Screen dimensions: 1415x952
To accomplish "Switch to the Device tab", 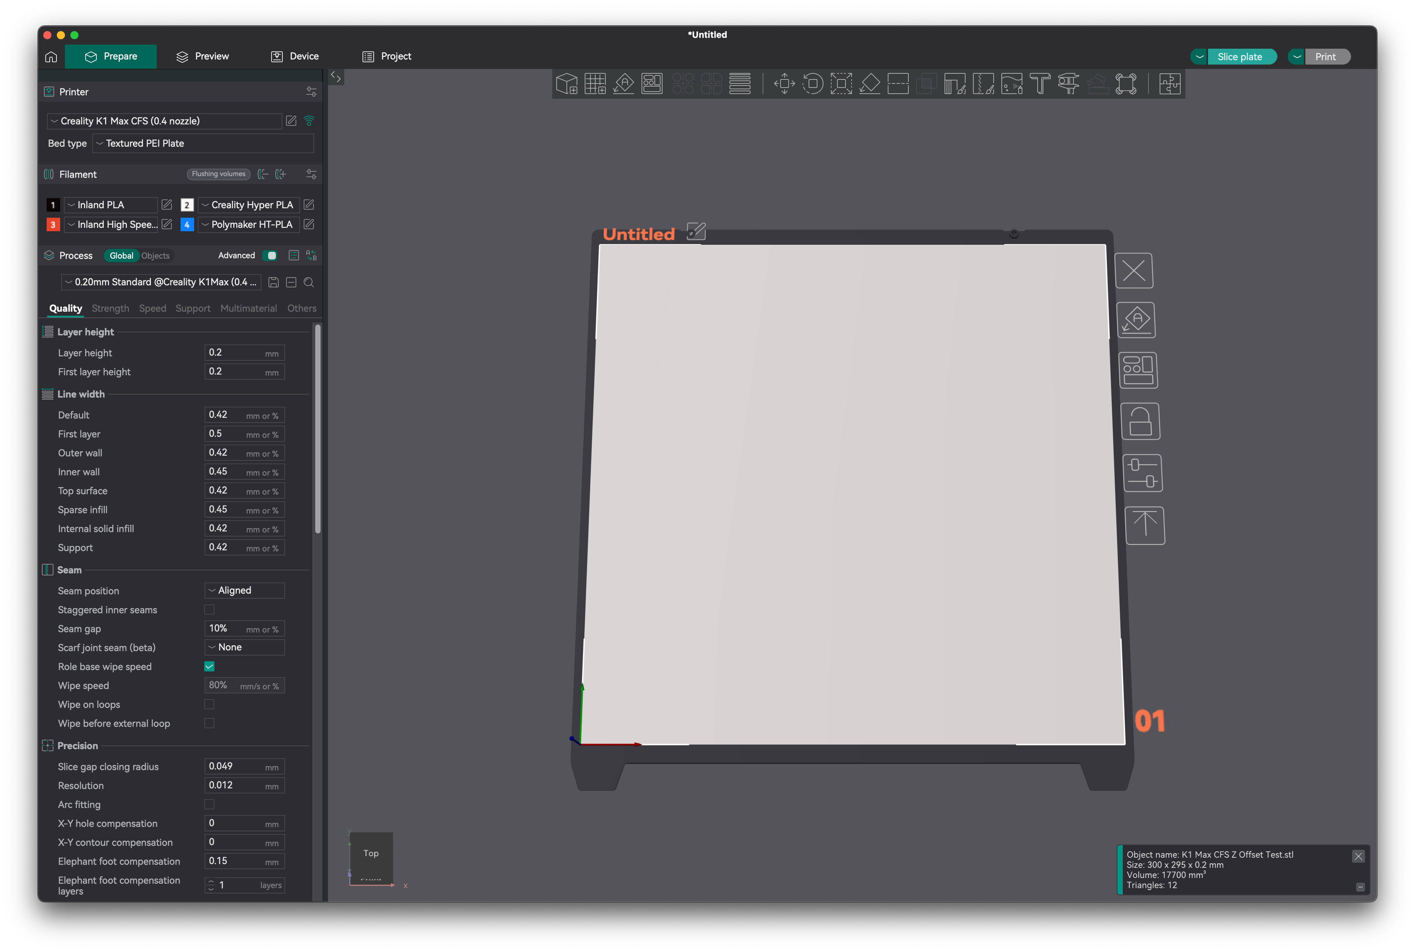I will (x=295, y=56).
